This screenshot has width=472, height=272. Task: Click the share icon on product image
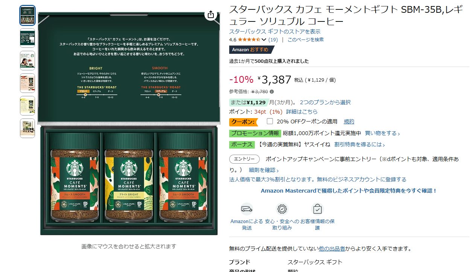211,14
